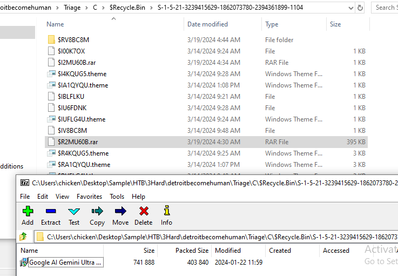Viewport: 398px width, 276px height.
Task: Click the $I4KQUG5.theme file icon
Action: pos(51,73)
